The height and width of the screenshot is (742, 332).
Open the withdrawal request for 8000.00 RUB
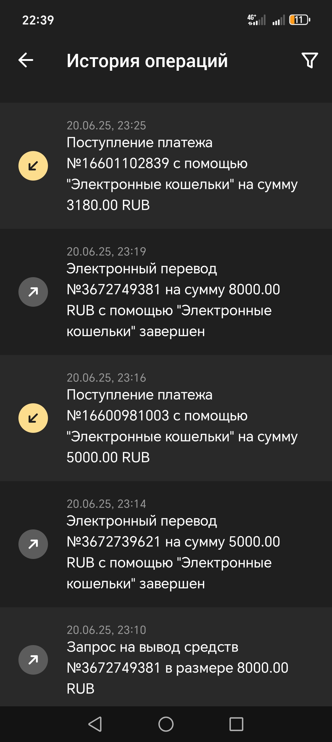(x=177, y=668)
